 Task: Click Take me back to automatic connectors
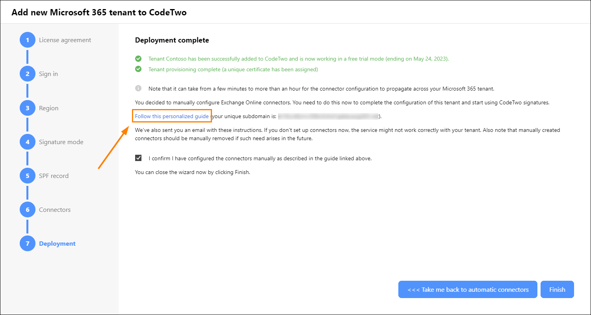(468, 289)
